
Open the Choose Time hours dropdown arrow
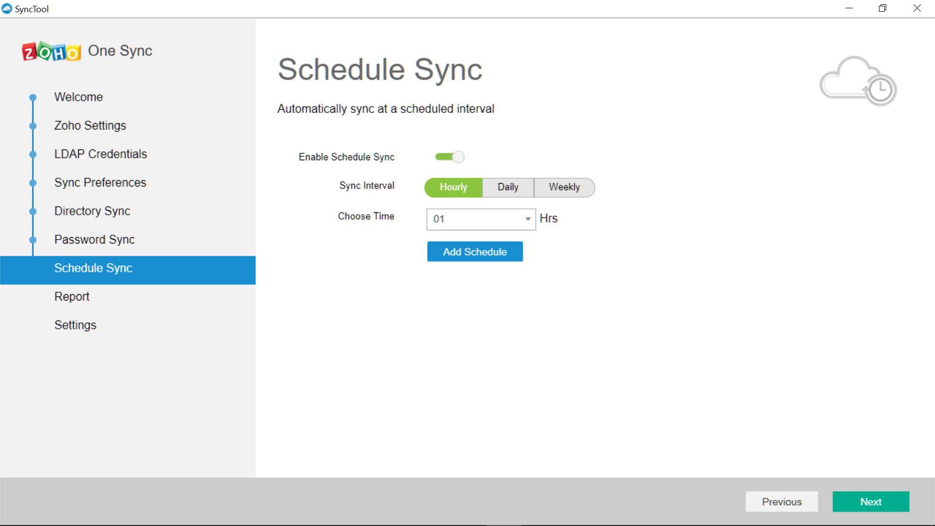528,219
